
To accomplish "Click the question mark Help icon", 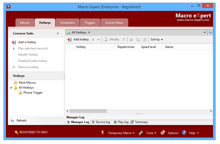I will 184,133.
